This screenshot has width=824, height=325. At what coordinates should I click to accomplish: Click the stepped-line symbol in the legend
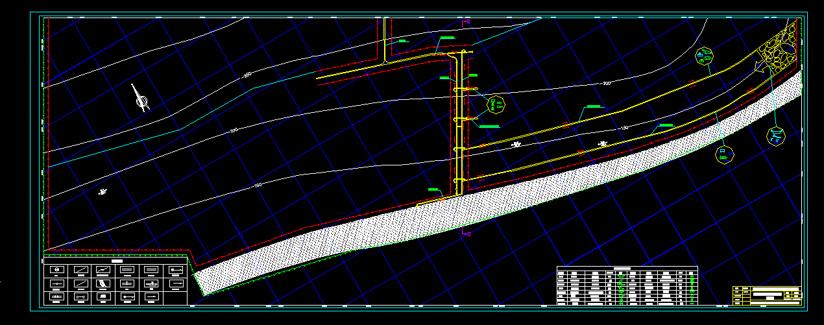pyautogui.click(x=103, y=270)
